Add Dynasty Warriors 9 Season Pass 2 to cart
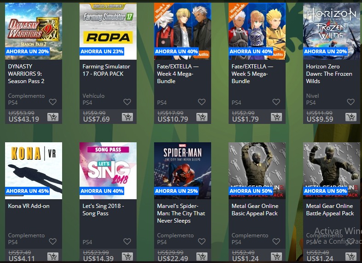 (53, 117)
